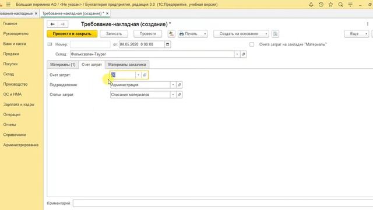Image resolution: width=373 pixels, height=210 pixels.
Task: Click the Провести button
Action: coord(147,34)
